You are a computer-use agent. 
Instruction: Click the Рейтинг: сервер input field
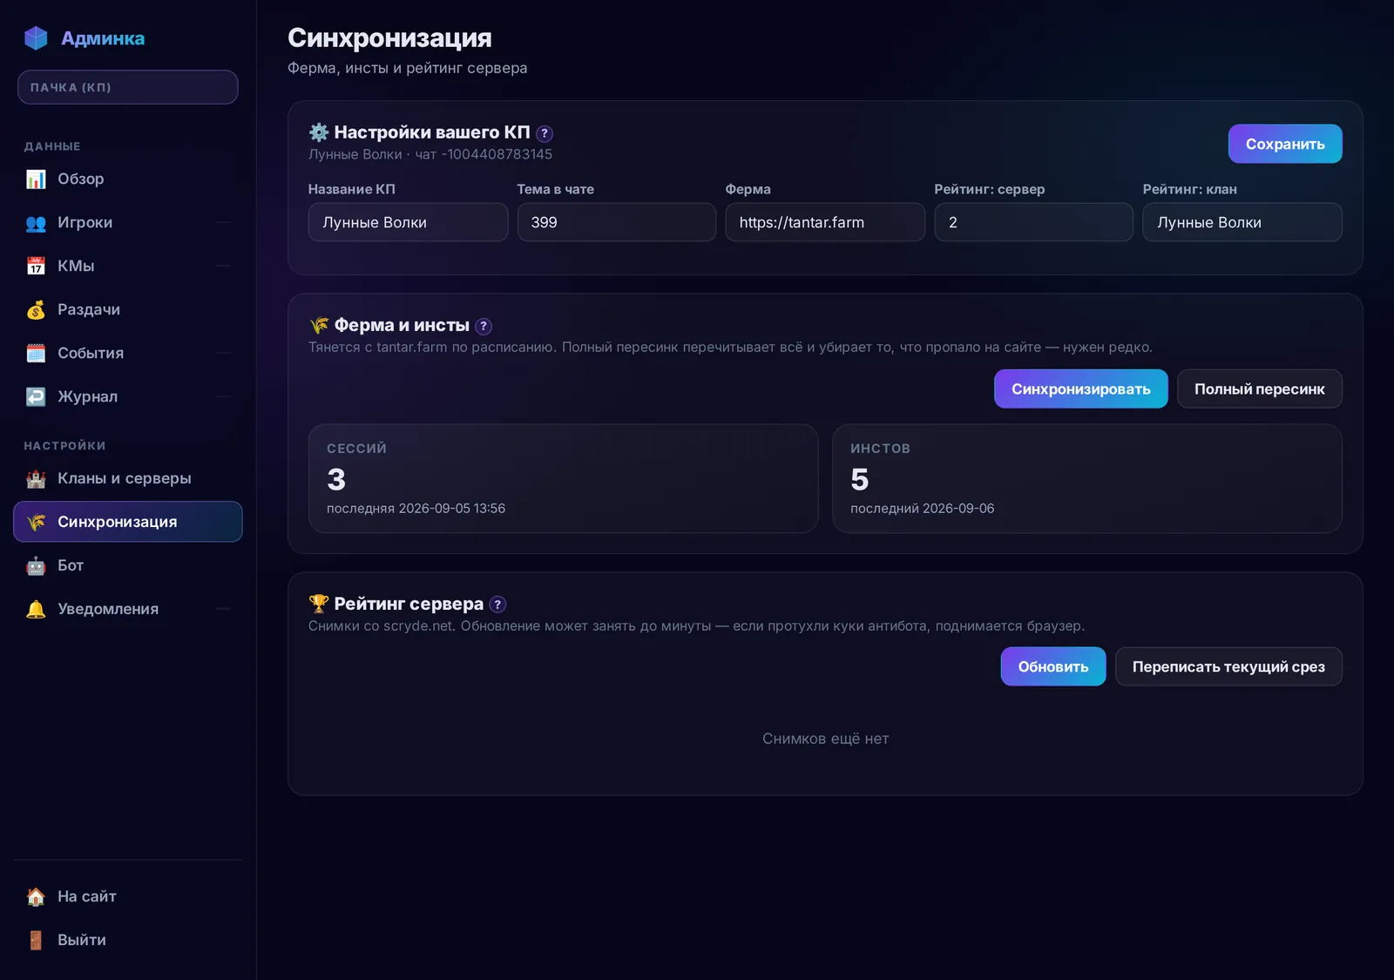1033,222
